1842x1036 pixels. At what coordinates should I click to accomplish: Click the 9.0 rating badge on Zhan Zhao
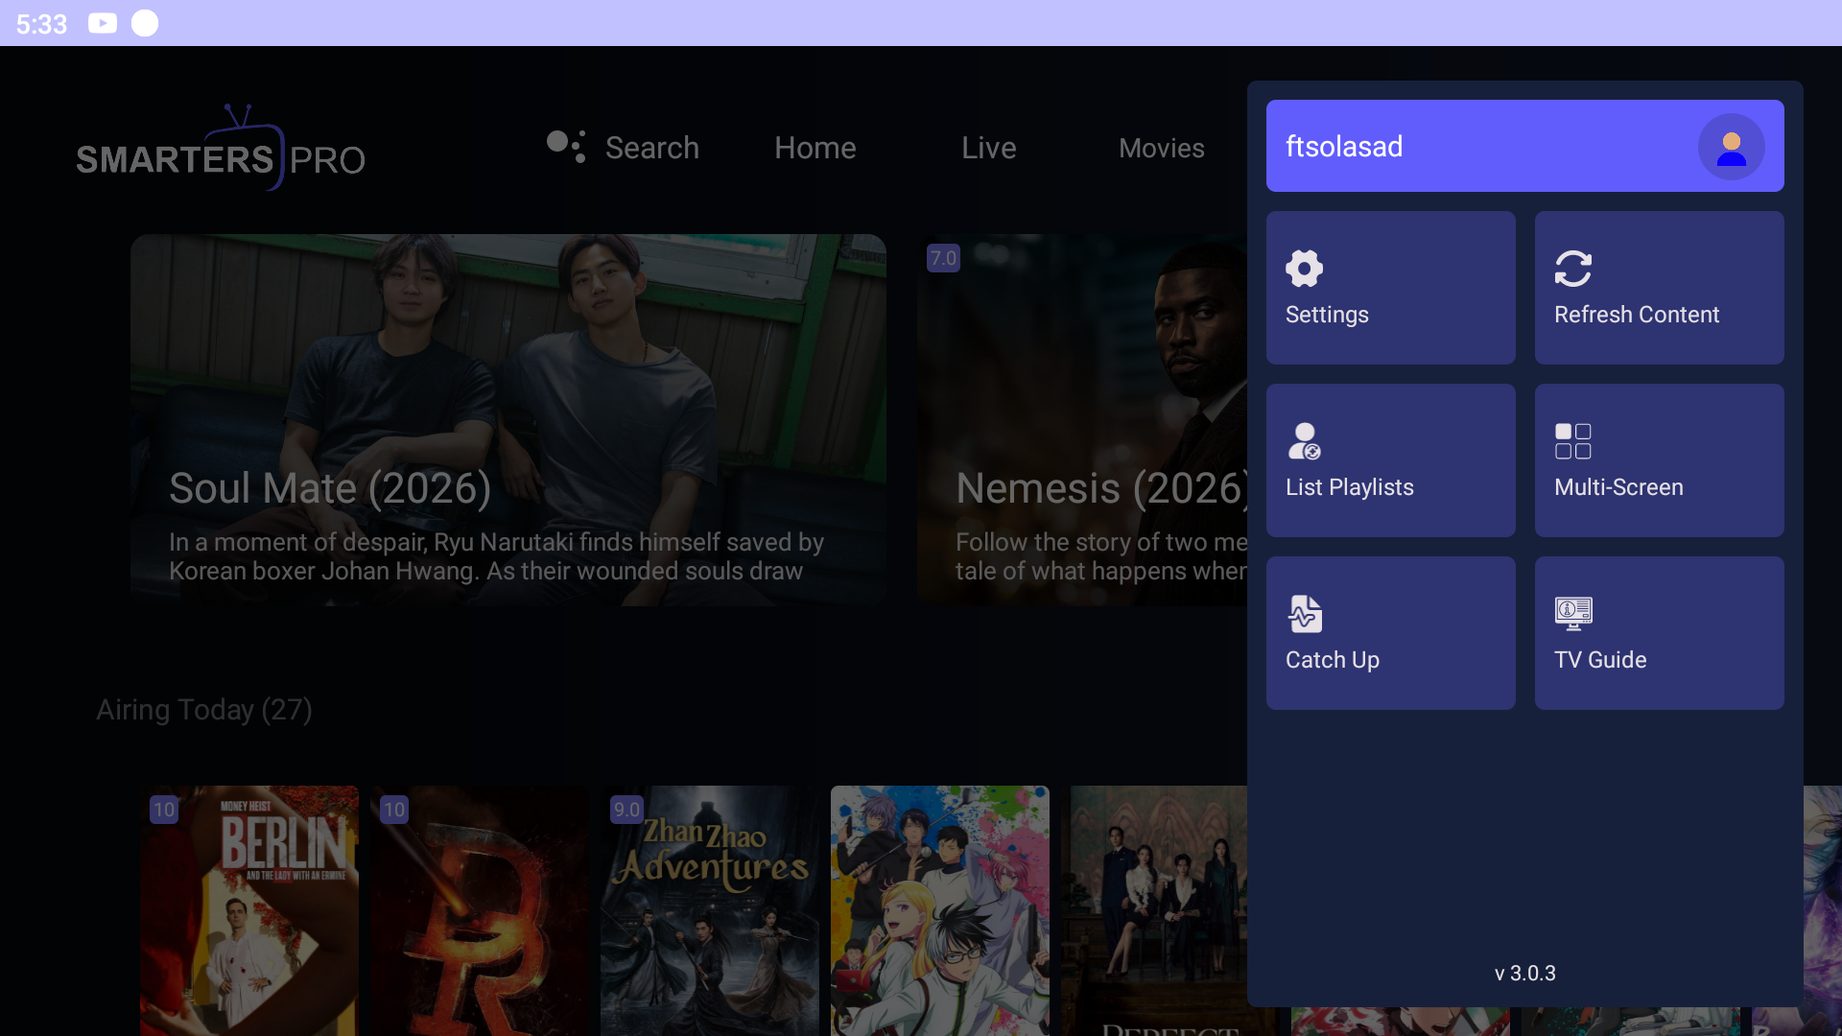(626, 810)
